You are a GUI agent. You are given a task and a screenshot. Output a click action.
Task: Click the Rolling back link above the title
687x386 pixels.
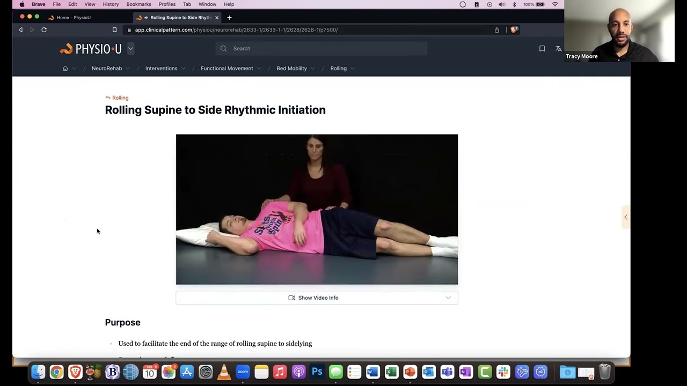(x=116, y=98)
